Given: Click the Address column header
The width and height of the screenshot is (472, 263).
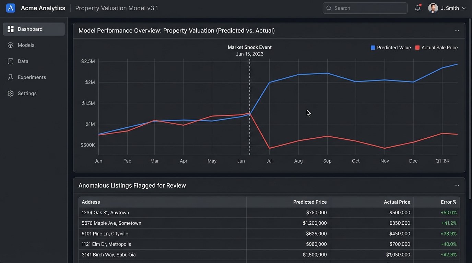Looking at the screenshot, I should [91, 202].
